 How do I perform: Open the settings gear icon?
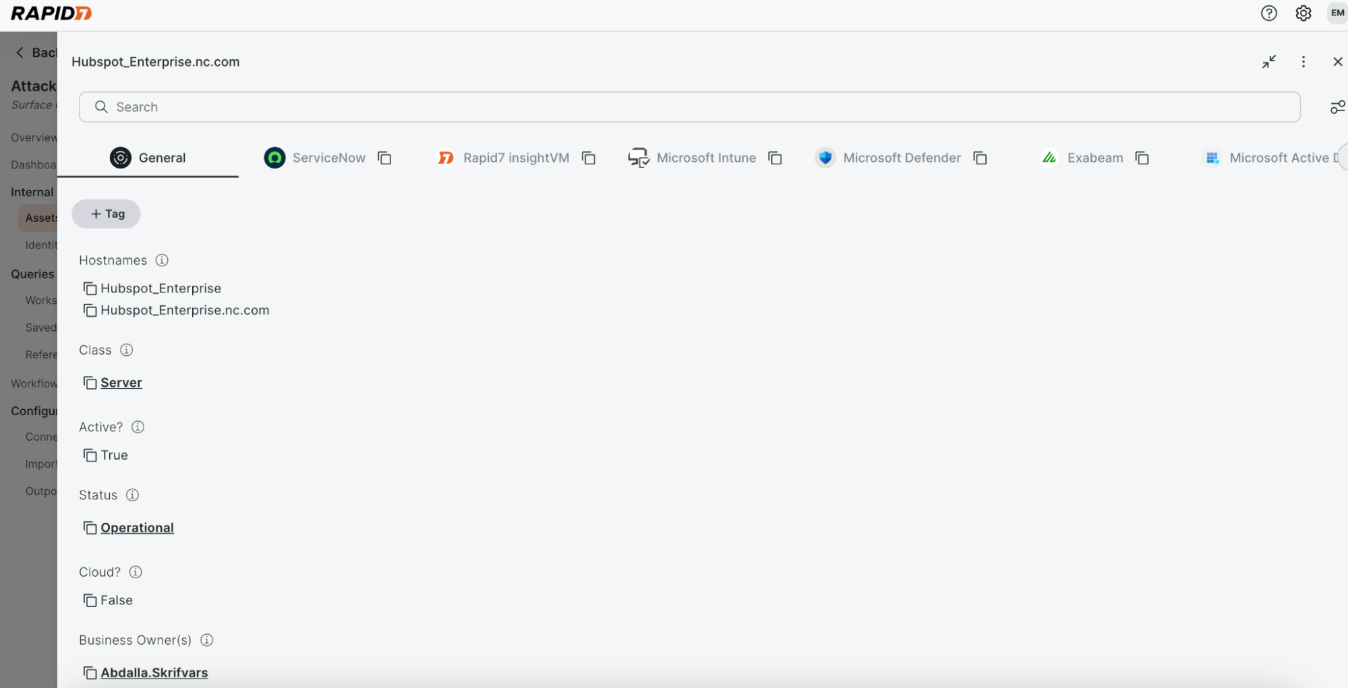click(1303, 13)
